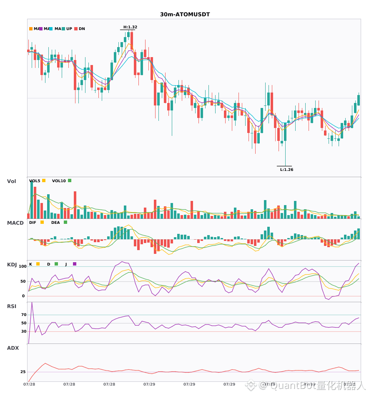
Task: Click the VOL10 legend text
Action: 59,181
